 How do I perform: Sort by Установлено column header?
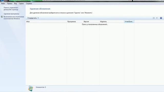pos(129,21)
